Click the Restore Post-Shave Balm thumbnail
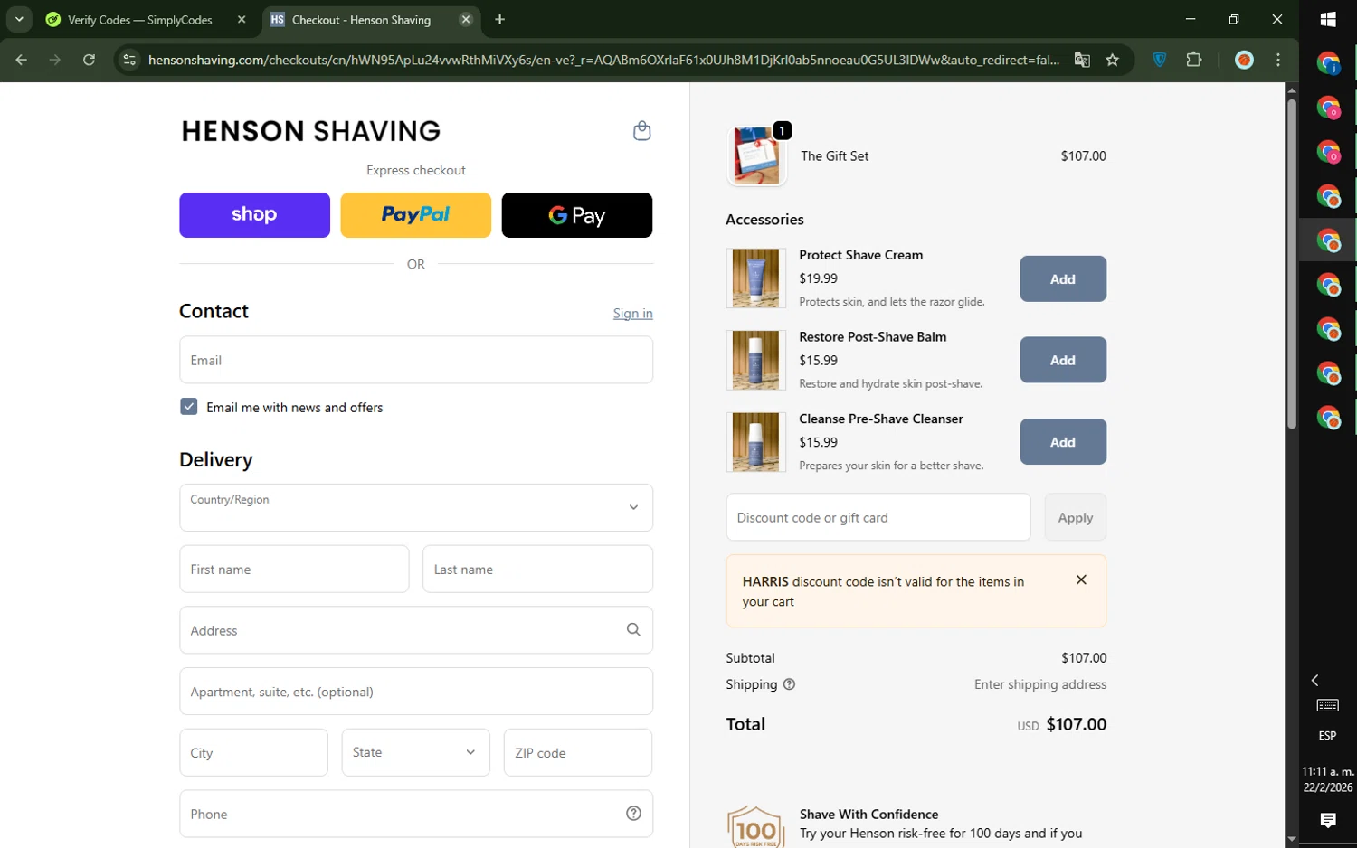 [755, 360]
